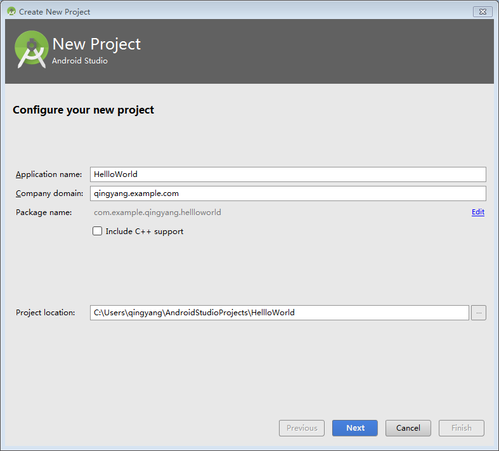Cancel the new project wizard
The width and height of the screenshot is (499, 451).
pyautogui.click(x=408, y=428)
